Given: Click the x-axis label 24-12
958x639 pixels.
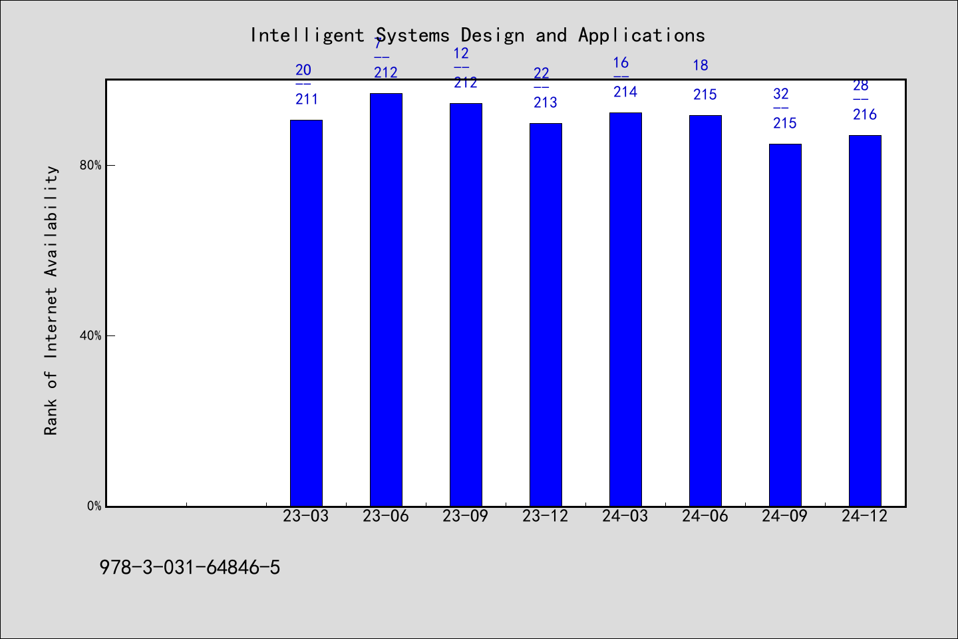Looking at the screenshot, I should tap(865, 516).
